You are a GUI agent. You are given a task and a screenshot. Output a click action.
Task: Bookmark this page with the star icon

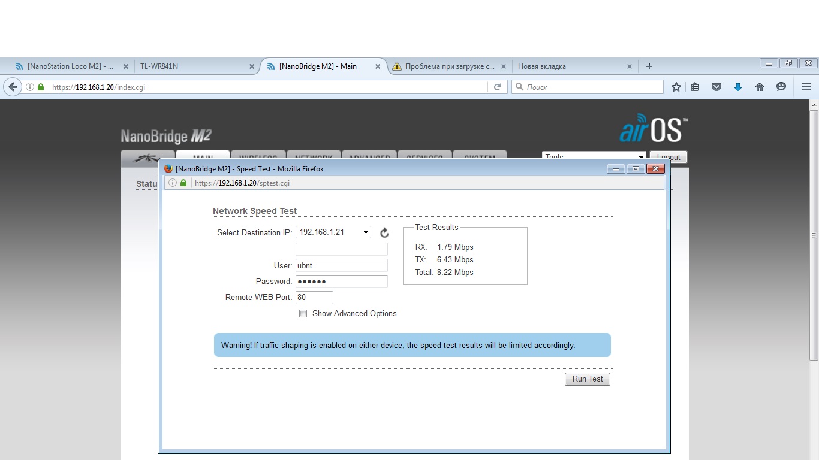(x=676, y=87)
